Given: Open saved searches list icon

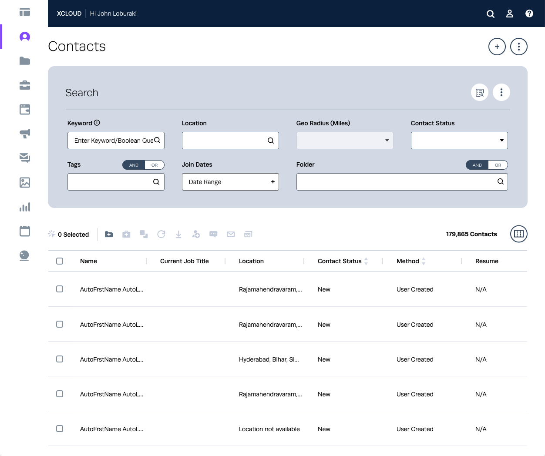Looking at the screenshot, I should (480, 92).
